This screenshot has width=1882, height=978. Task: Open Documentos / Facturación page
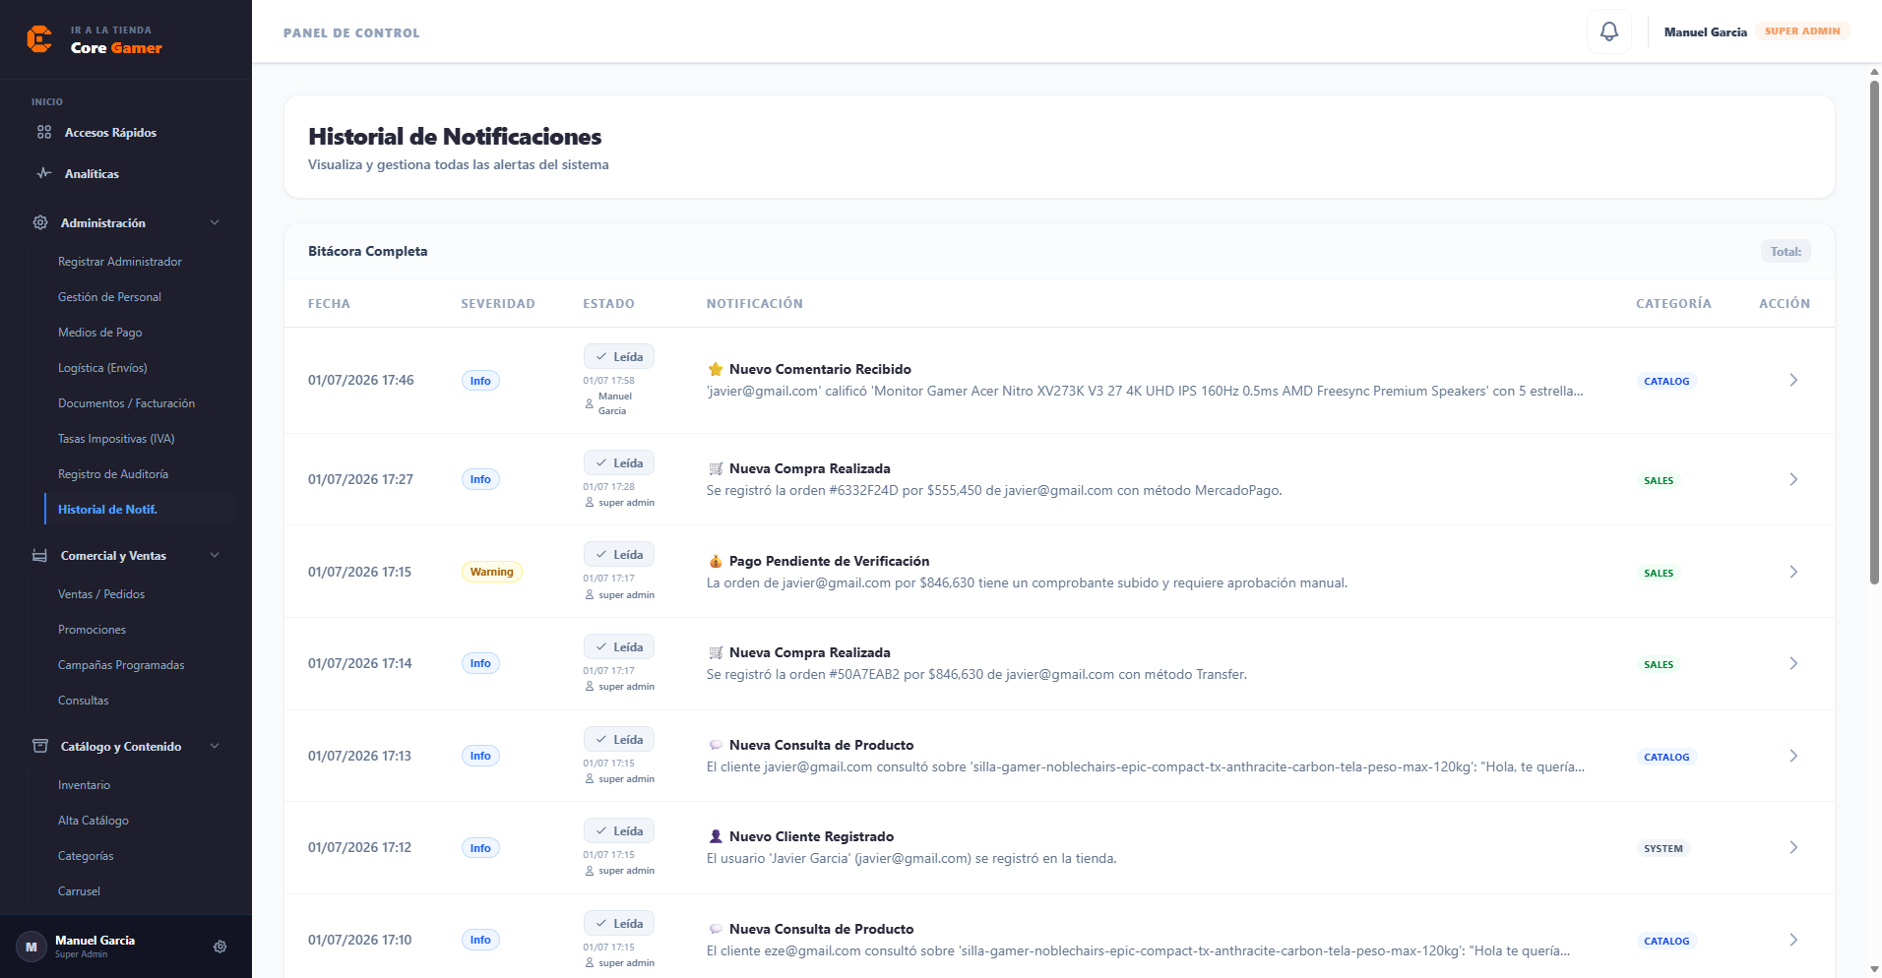[126, 403]
